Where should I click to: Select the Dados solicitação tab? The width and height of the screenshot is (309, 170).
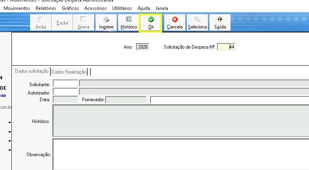point(31,71)
